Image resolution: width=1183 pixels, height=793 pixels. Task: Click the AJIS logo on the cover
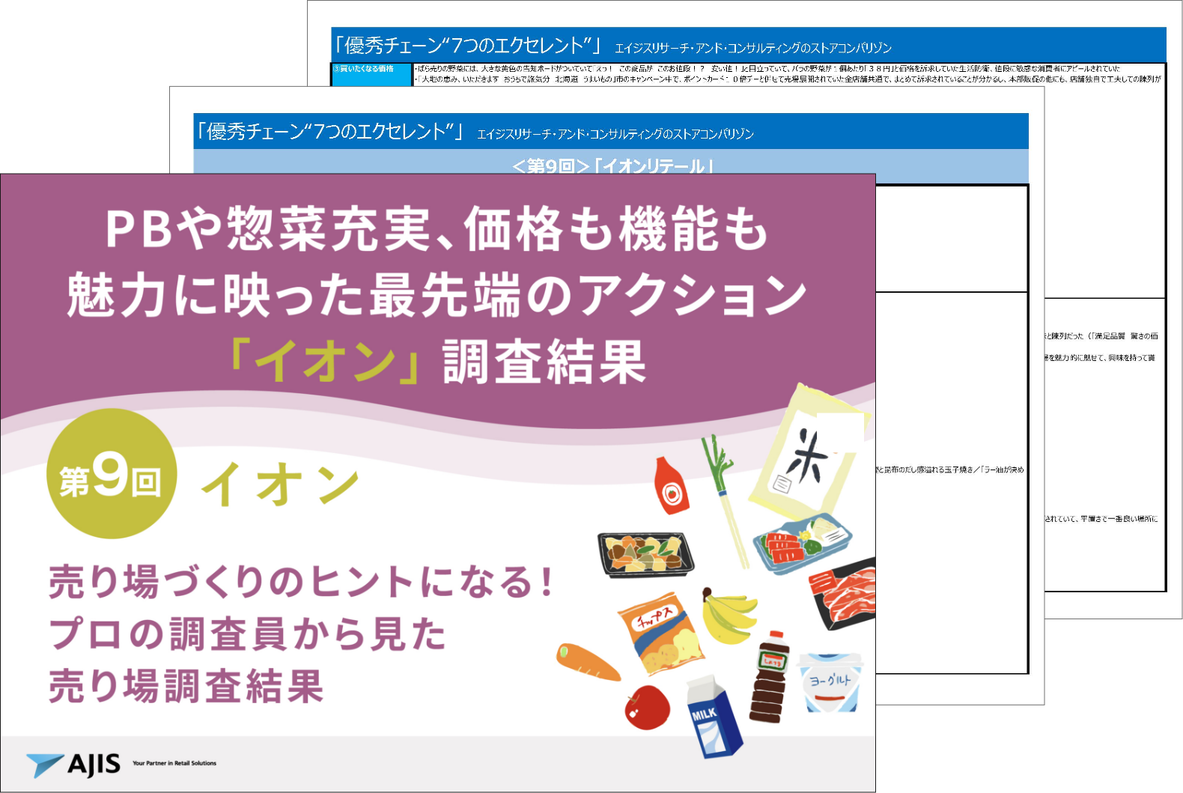tap(73, 765)
